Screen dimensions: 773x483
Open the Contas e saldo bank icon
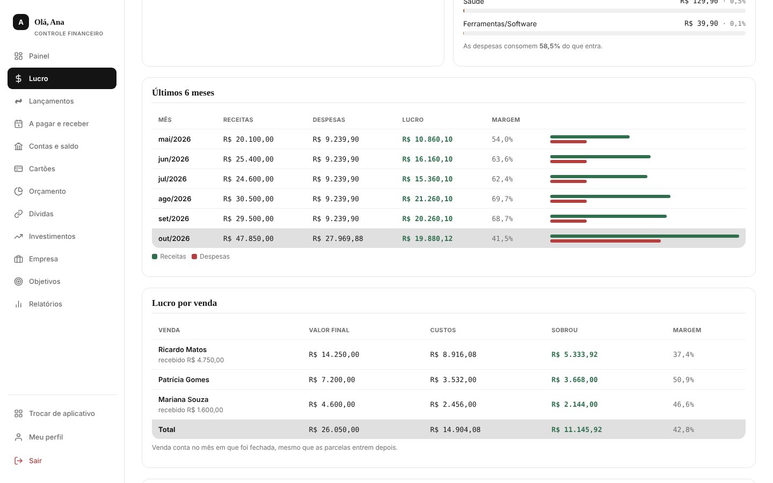18,146
